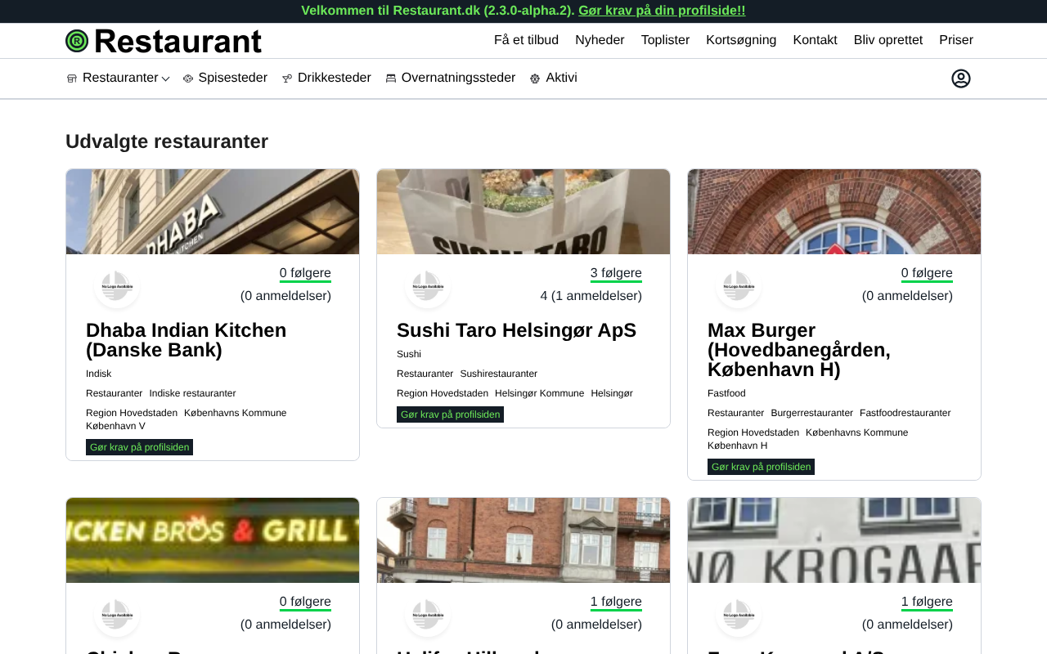
Task: Open the red-brick apartment building photo
Action: 523,540
